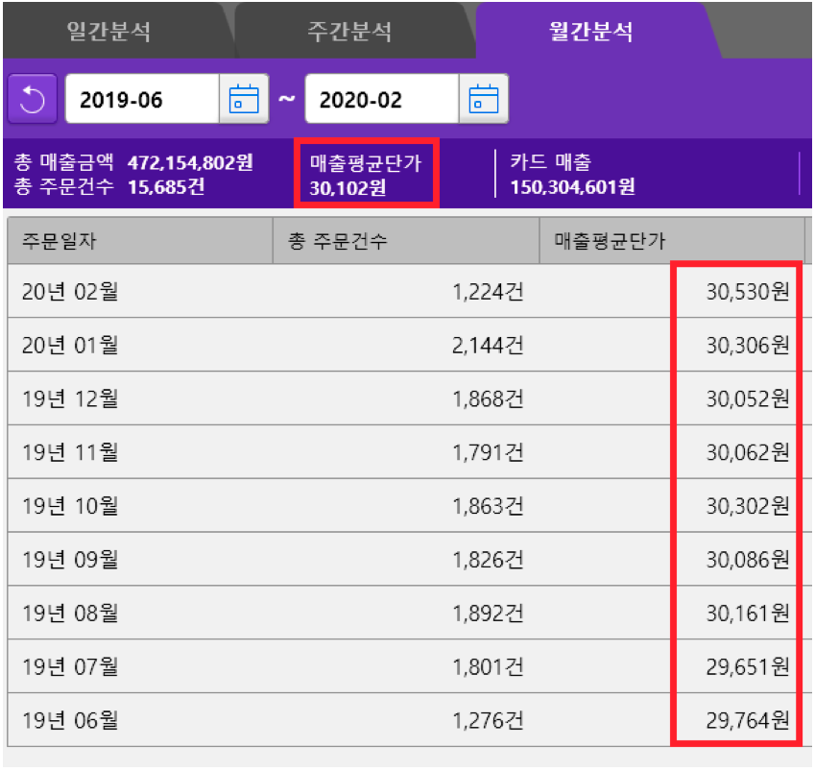
Task: Click the 총 매출금액 472,154,802원 summary
Action: pos(133,162)
